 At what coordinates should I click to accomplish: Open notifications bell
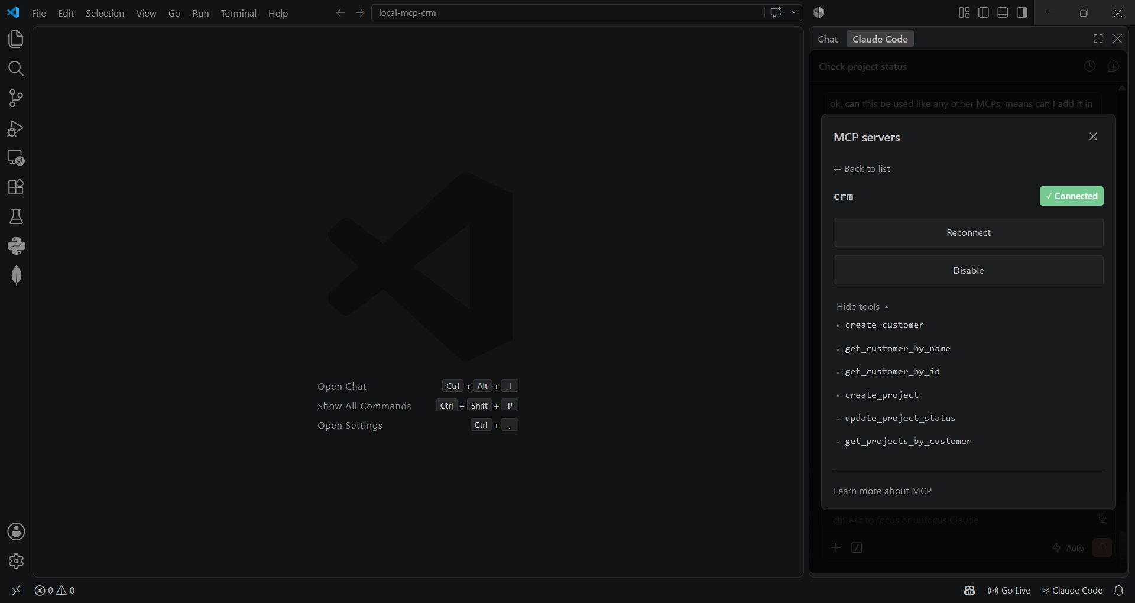(1118, 590)
